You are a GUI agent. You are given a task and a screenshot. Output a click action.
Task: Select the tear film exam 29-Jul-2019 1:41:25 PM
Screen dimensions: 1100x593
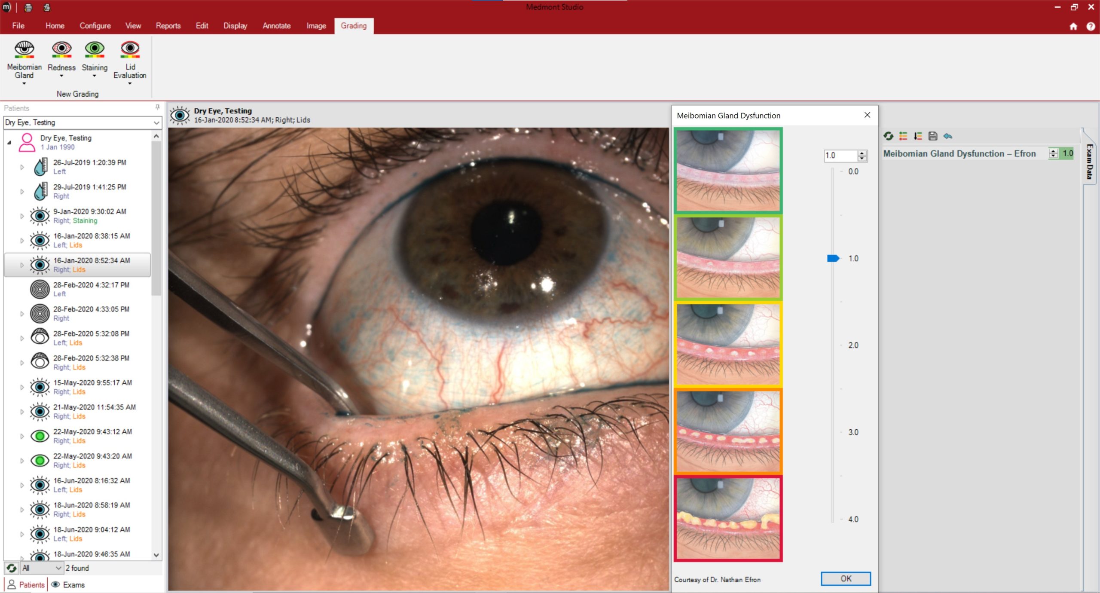pyautogui.click(x=89, y=191)
